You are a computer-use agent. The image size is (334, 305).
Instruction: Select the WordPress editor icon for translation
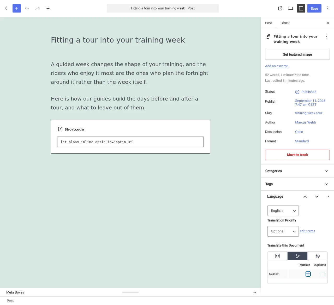tap(318, 256)
